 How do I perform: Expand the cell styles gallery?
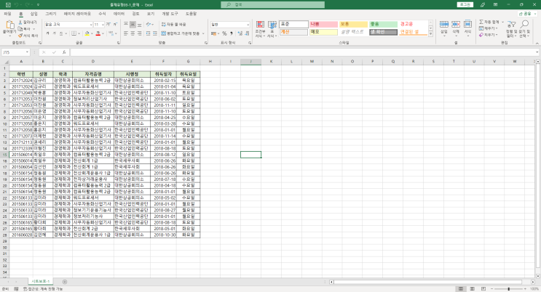click(x=430, y=33)
